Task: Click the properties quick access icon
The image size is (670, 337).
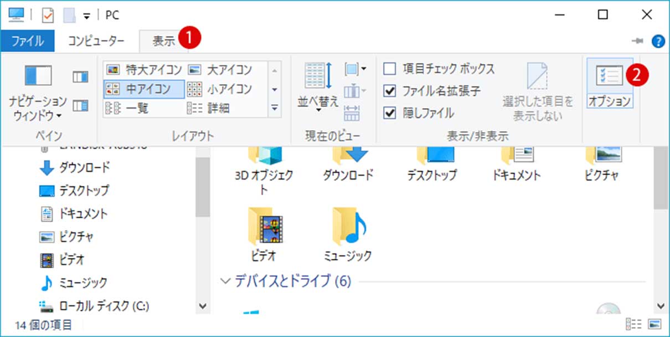Action: tap(48, 15)
